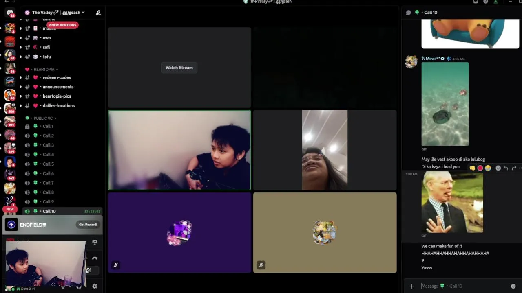This screenshot has height=293, width=522.
Task: Open add reaction emoji picker on message
Action: [x=498, y=168]
